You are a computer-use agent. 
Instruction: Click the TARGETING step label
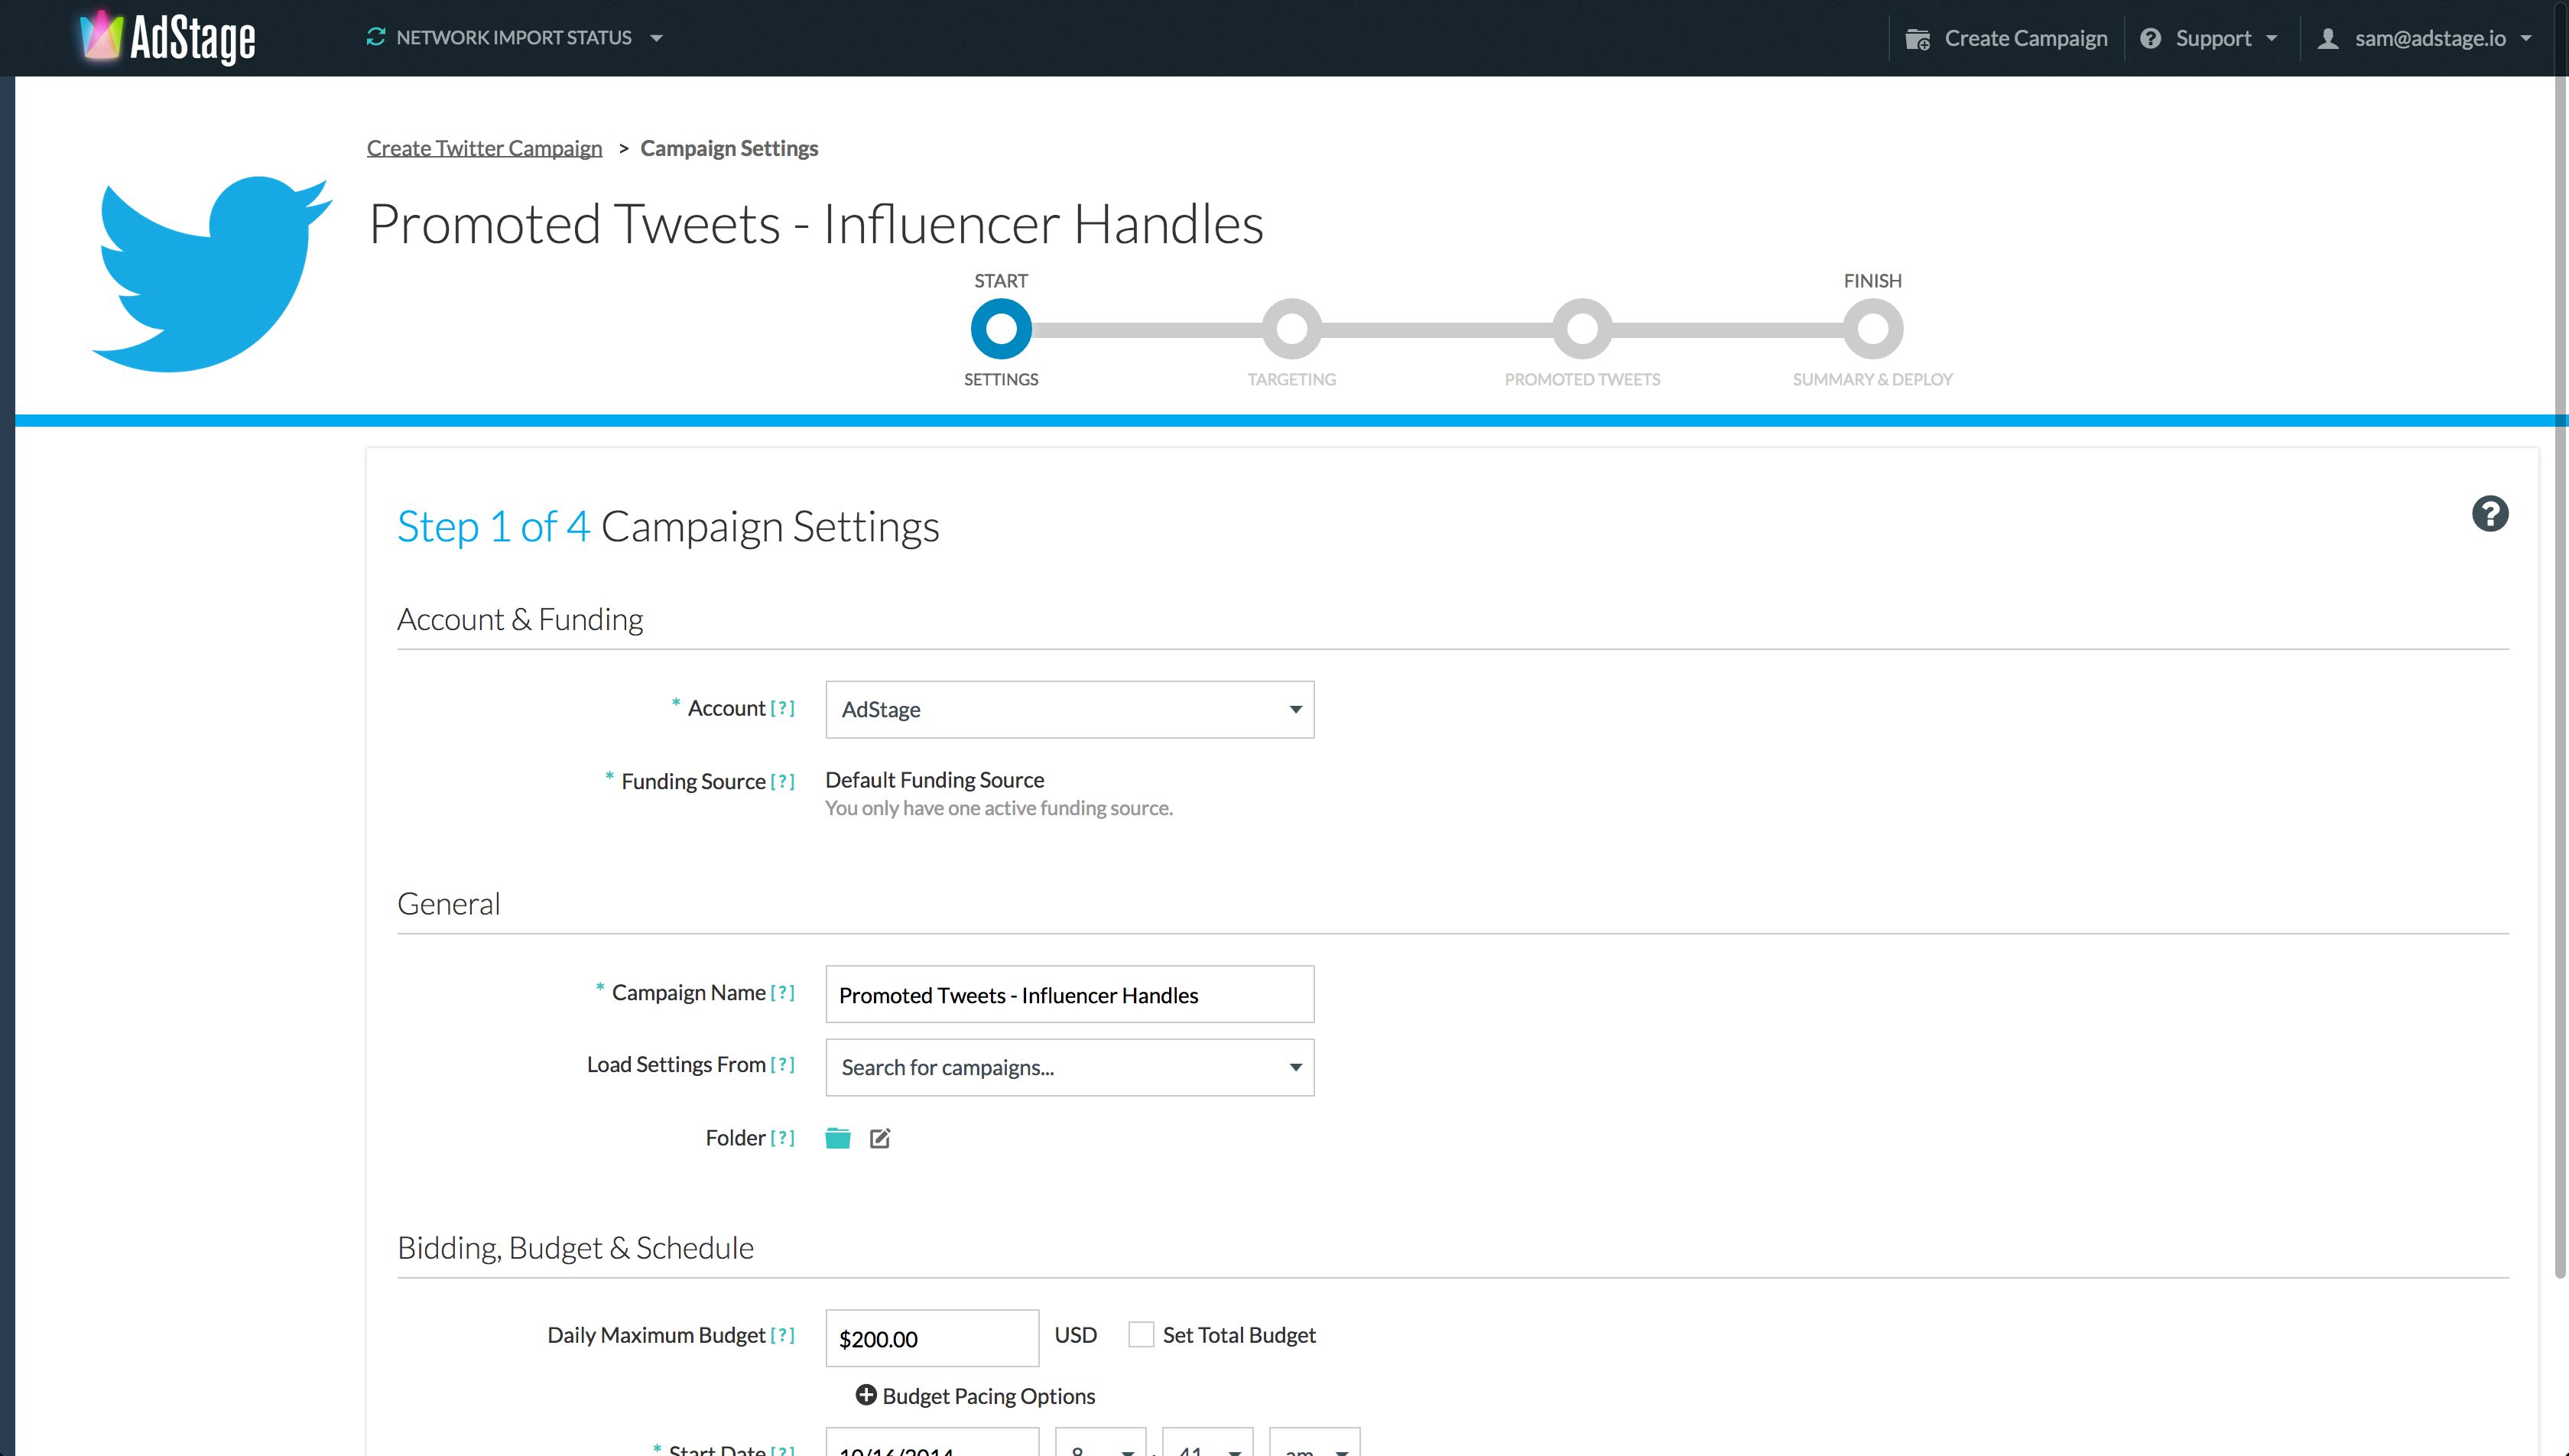1291,379
